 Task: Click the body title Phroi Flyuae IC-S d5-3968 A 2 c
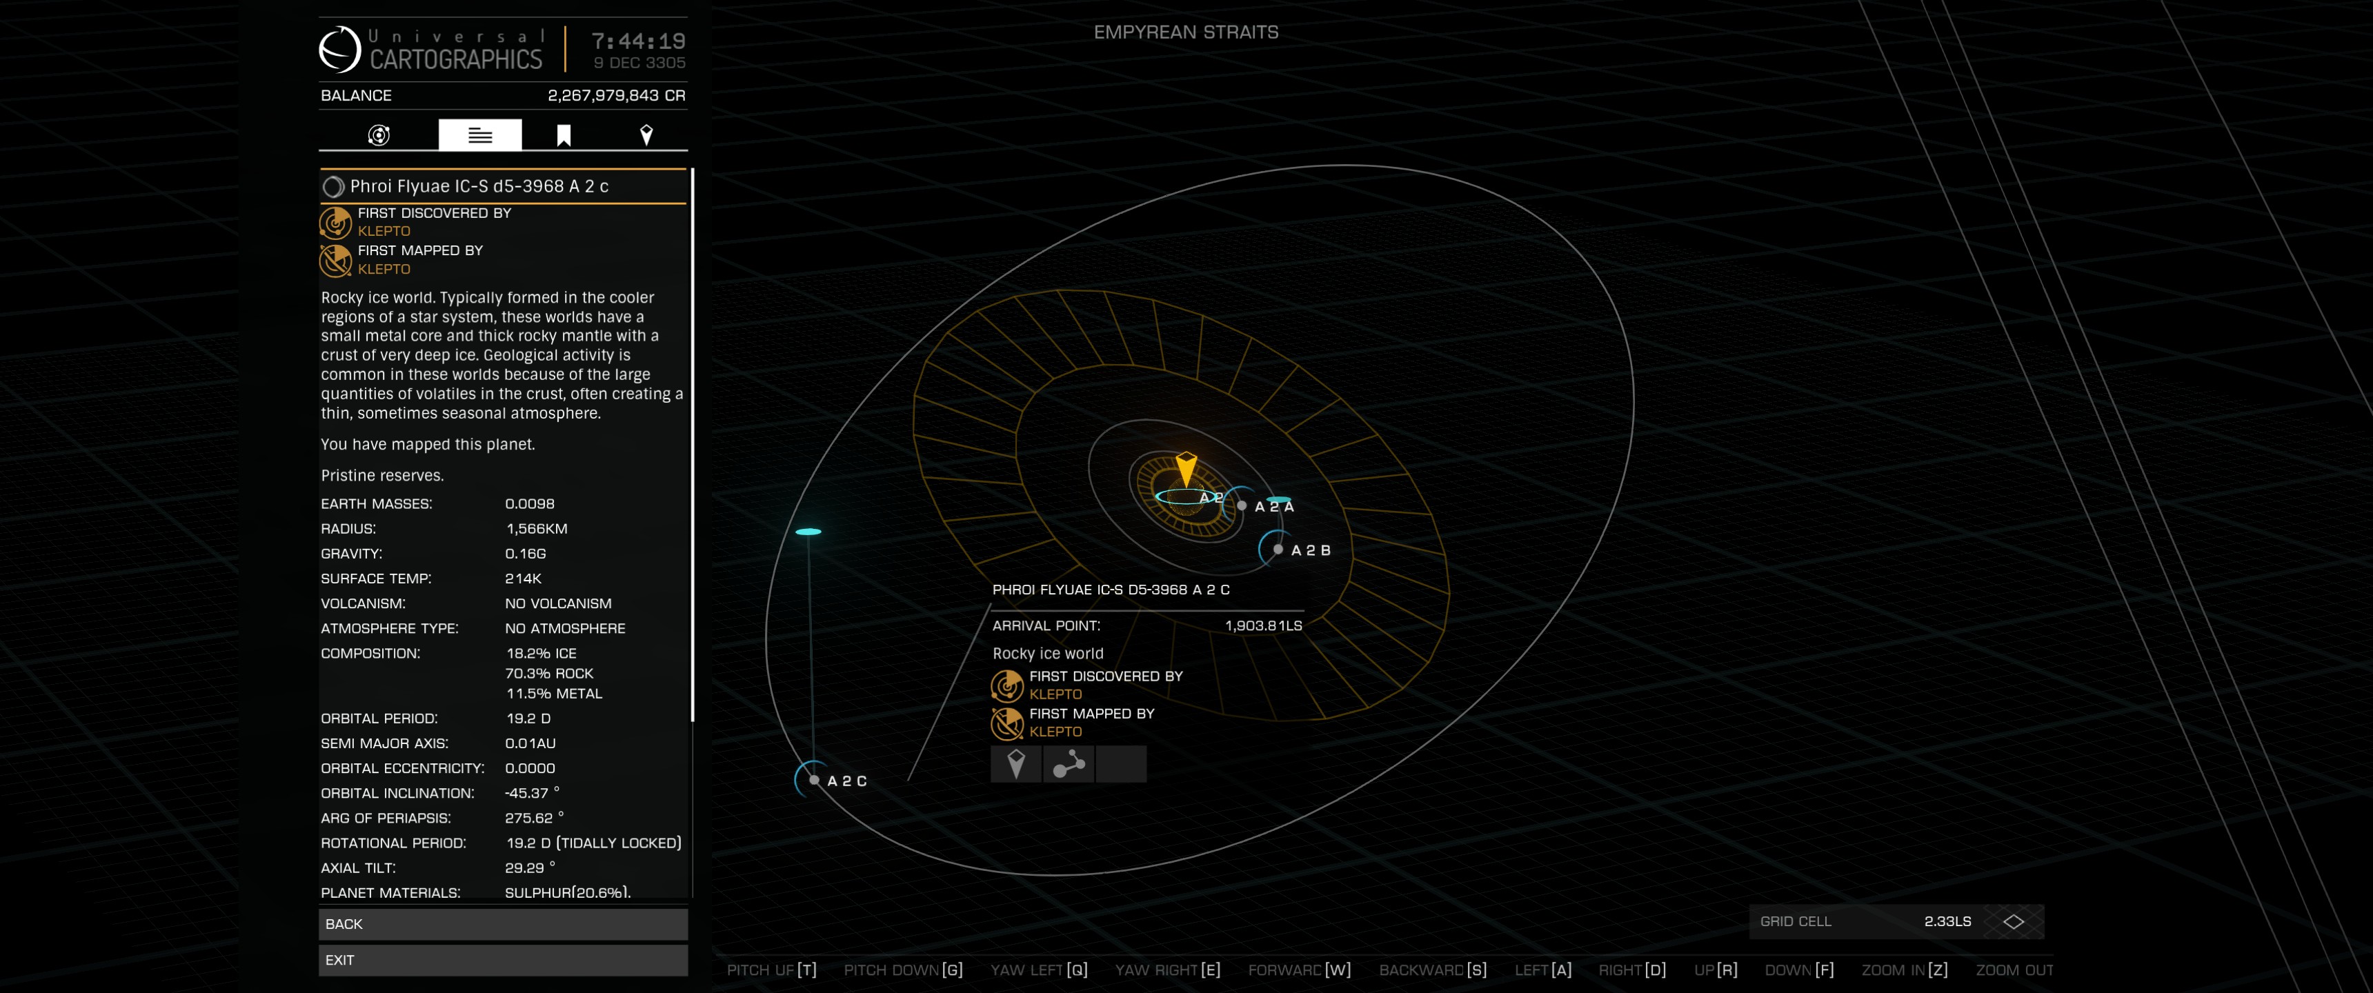coord(479,186)
